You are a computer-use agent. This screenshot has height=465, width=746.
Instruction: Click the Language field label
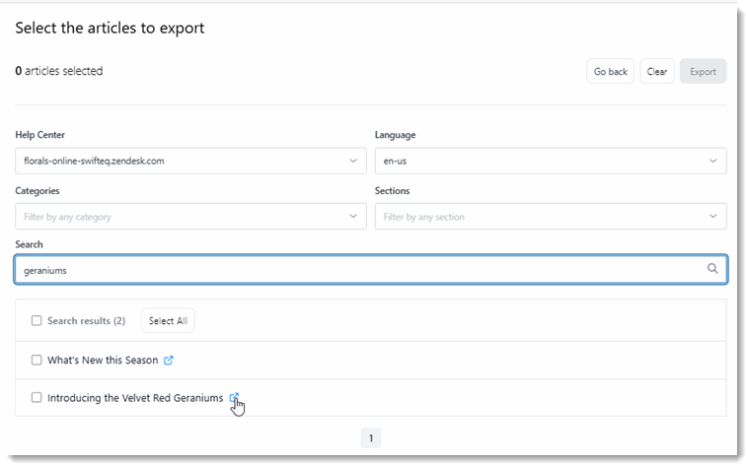click(396, 135)
